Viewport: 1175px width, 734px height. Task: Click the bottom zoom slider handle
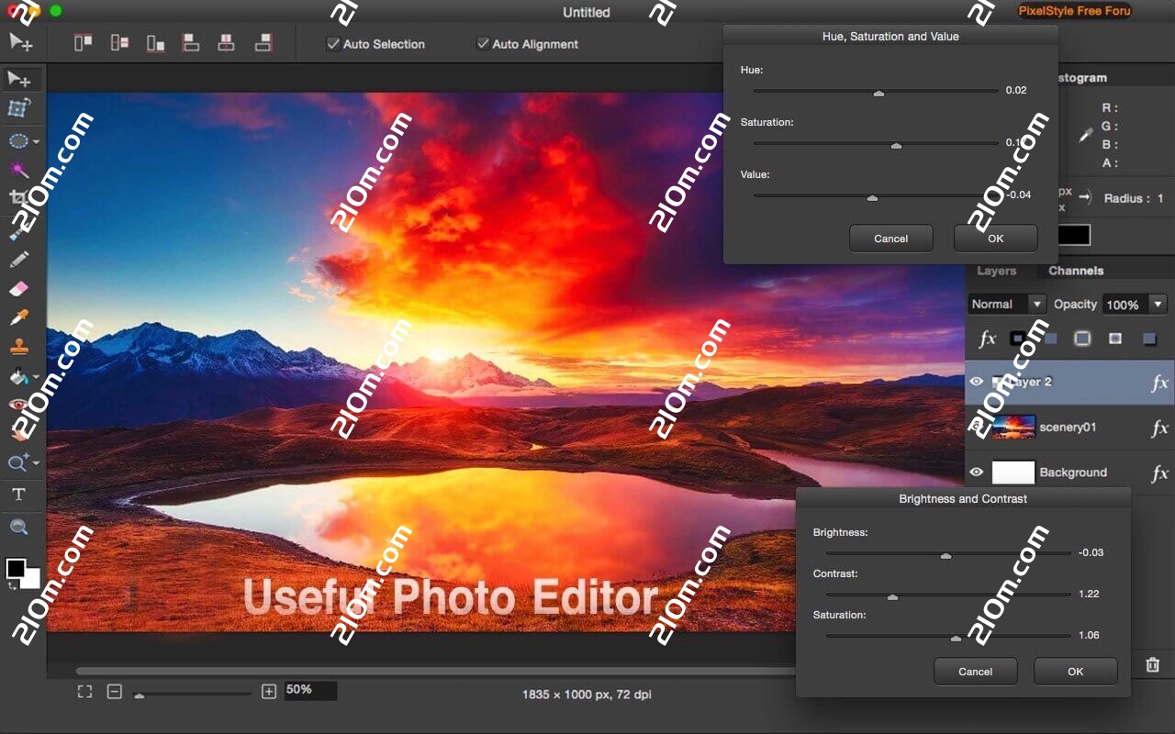(139, 695)
